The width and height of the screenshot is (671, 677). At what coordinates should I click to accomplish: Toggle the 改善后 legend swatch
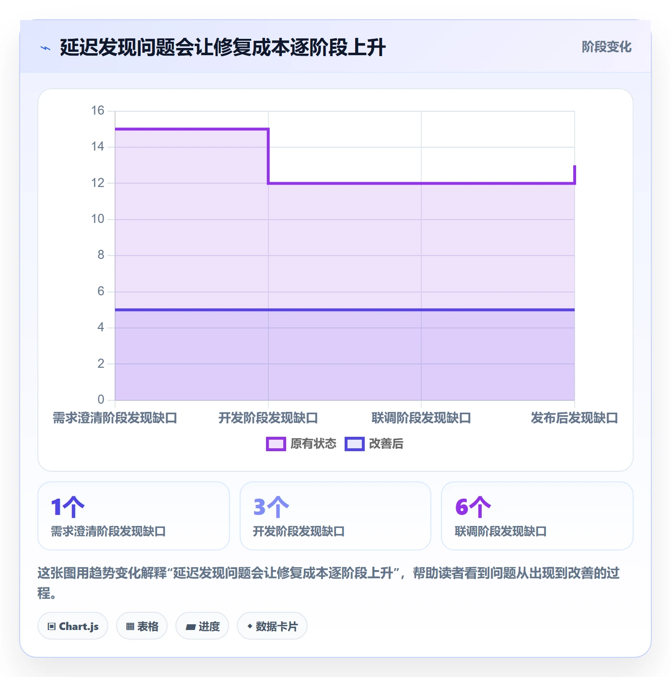(x=354, y=444)
